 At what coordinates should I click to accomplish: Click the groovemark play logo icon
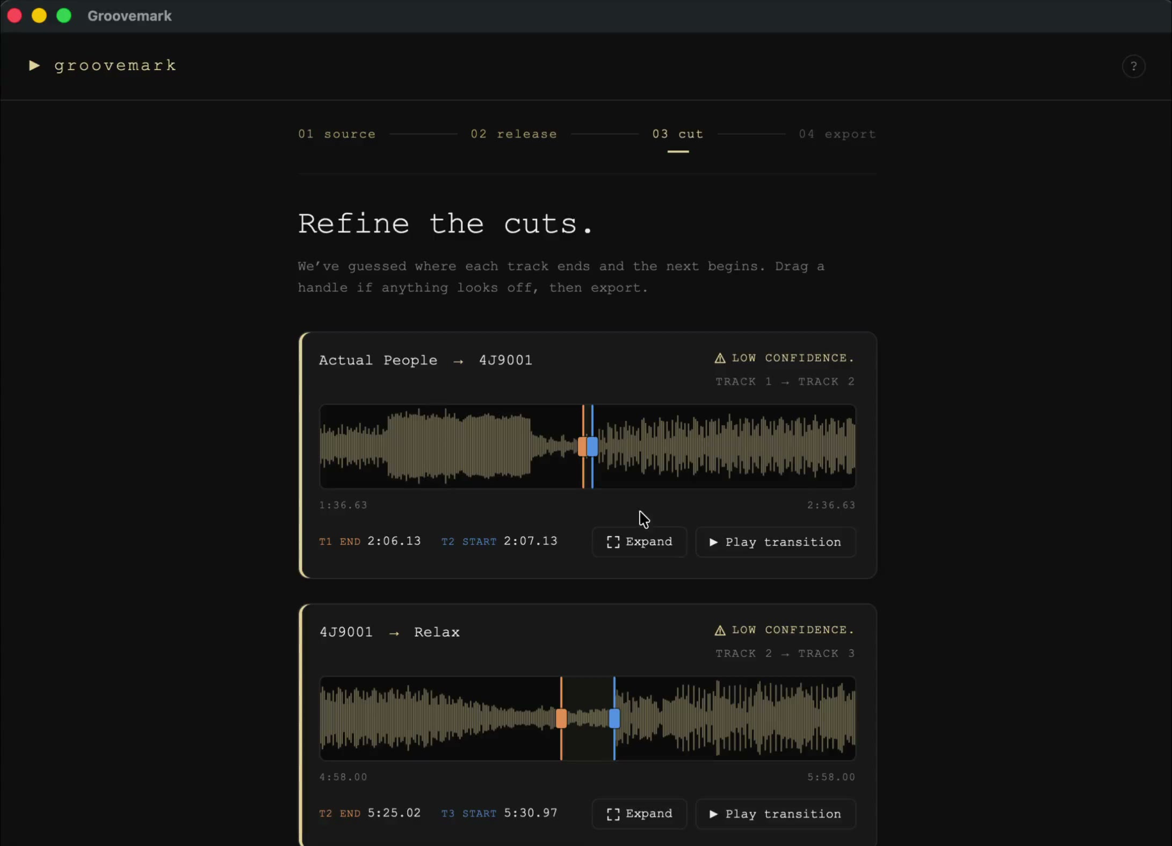(34, 65)
